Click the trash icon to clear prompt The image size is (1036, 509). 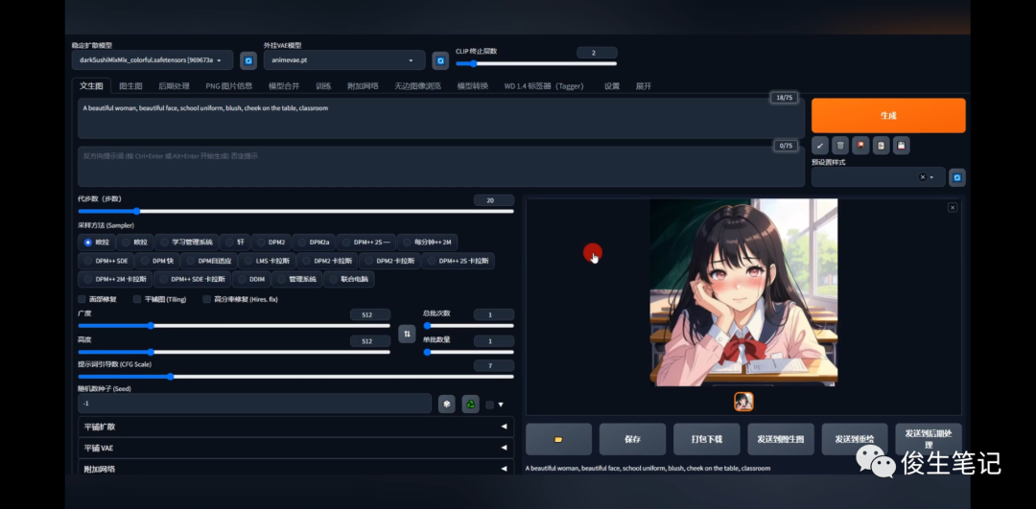pos(840,146)
